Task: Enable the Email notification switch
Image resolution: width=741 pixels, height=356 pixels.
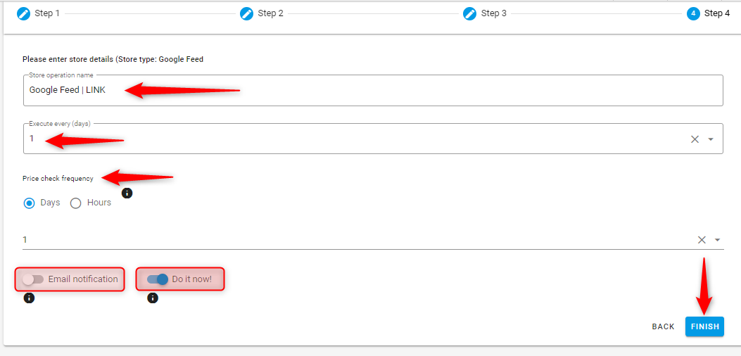Action: click(x=33, y=279)
